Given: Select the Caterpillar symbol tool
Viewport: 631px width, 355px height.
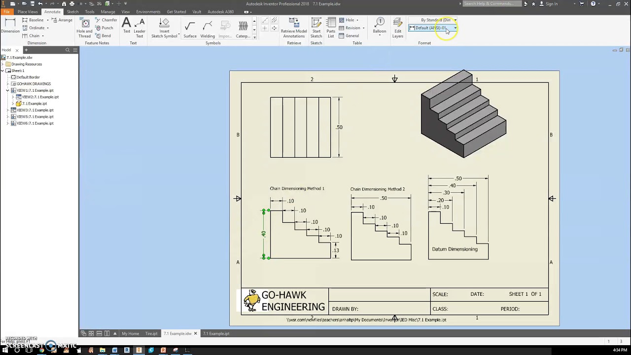Looking at the screenshot, I should (243, 29).
